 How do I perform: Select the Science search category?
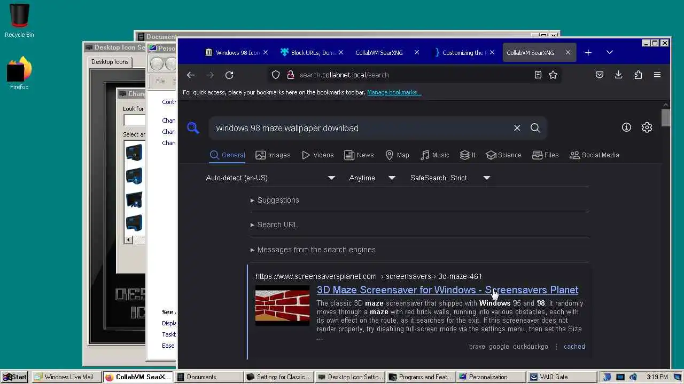coord(503,155)
